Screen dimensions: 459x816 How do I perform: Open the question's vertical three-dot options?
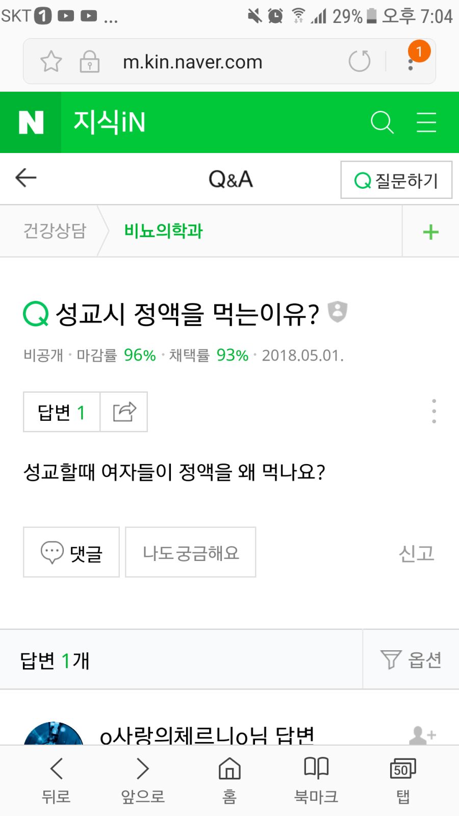coord(434,411)
